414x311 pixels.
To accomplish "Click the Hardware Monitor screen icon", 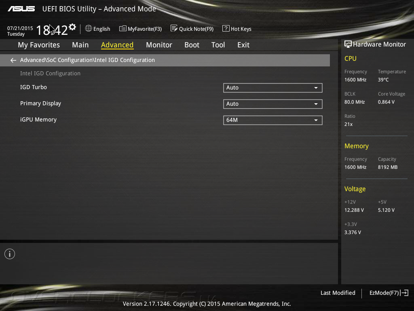I will pyautogui.click(x=348, y=44).
